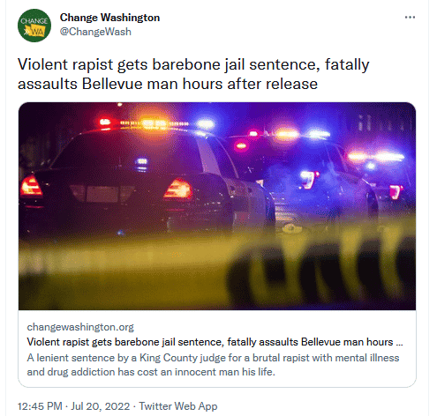This screenshot has width=437, height=416.
Task: Select the tweet headline about violent rapist
Action: pyautogui.click(x=193, y=74)
